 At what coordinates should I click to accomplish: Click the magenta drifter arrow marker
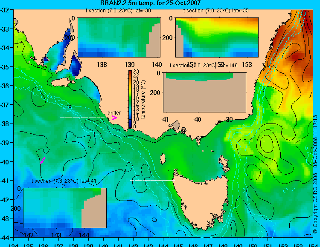tap(114, 118)
